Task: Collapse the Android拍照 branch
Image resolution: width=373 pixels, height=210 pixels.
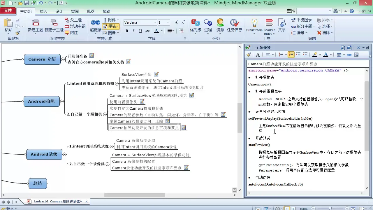Action: tap(62, 101)
